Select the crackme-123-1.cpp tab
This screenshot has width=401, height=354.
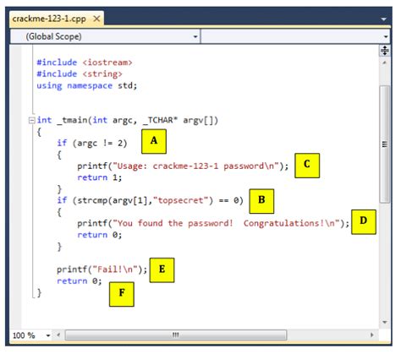pos(56,19)
